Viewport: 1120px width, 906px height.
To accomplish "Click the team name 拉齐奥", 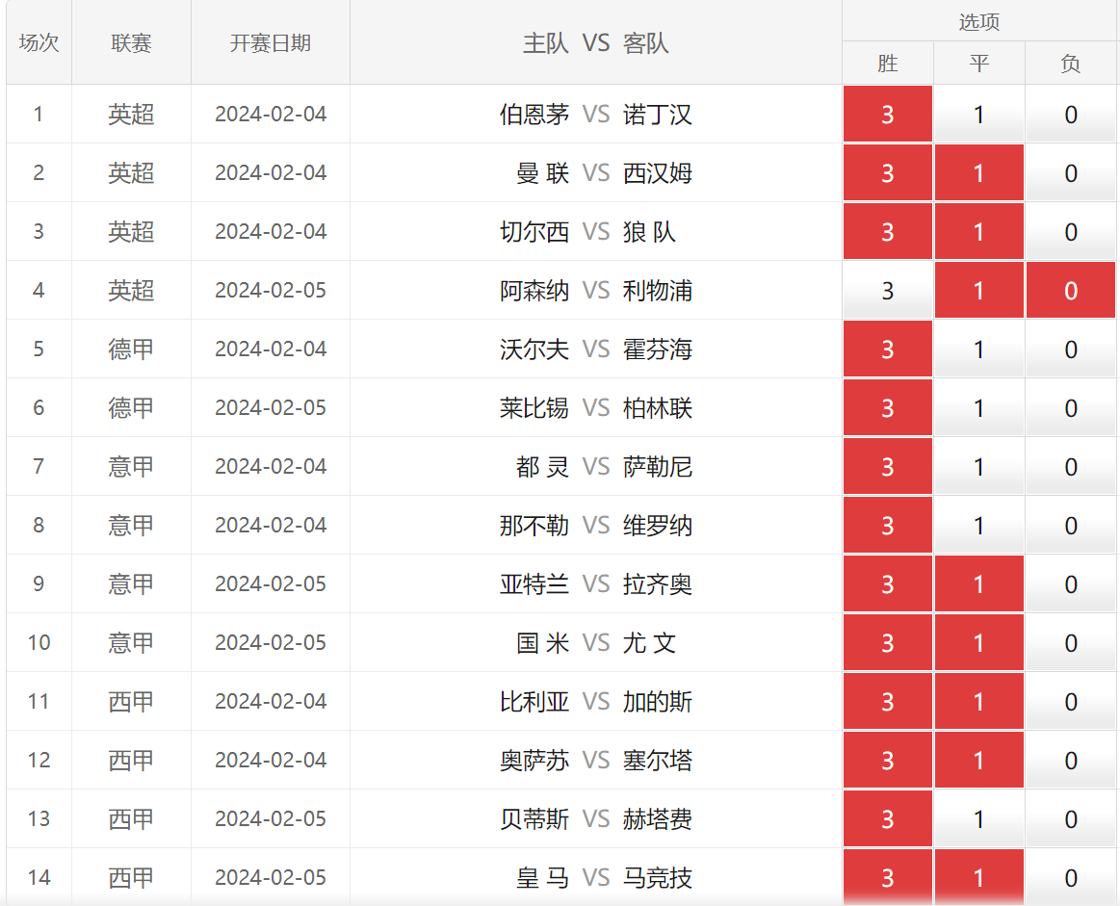I will click(x=657, y=584).
